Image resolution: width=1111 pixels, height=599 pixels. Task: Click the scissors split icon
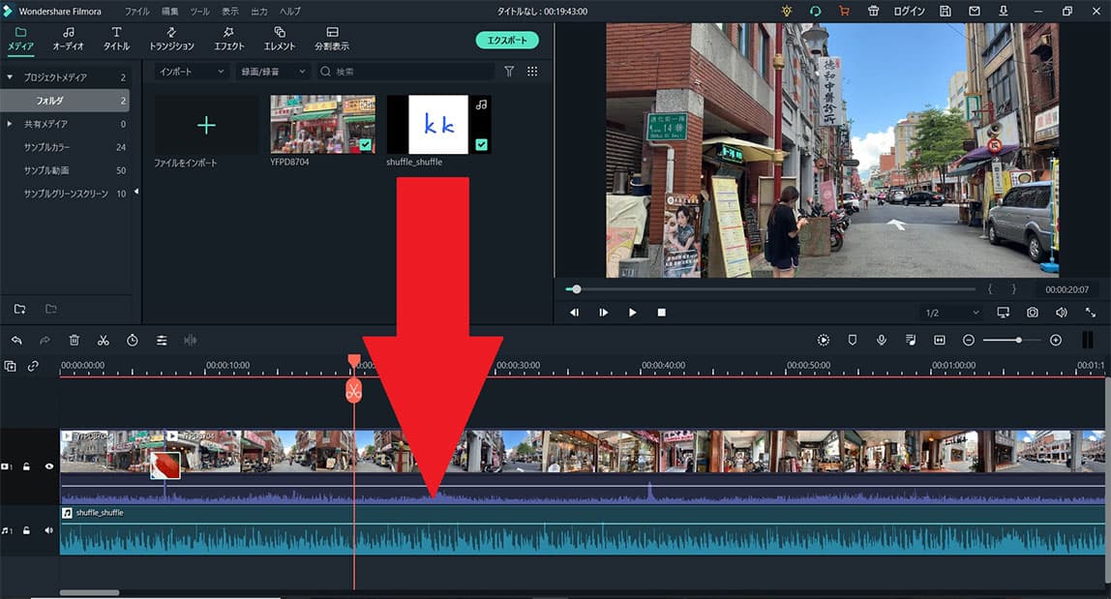(x=104, y=341)
